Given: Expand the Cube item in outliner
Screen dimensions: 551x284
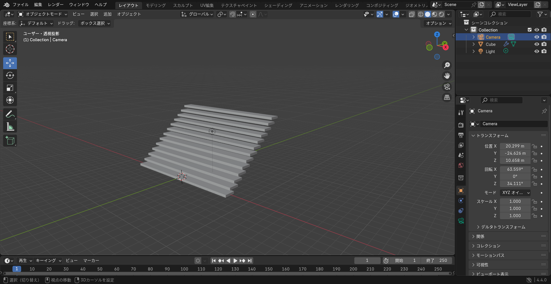Looking at the screenshot, I should click(x=474, y=44).
